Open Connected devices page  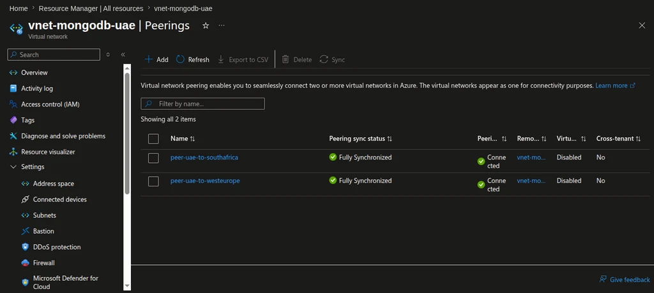click(x=59, y=199)
